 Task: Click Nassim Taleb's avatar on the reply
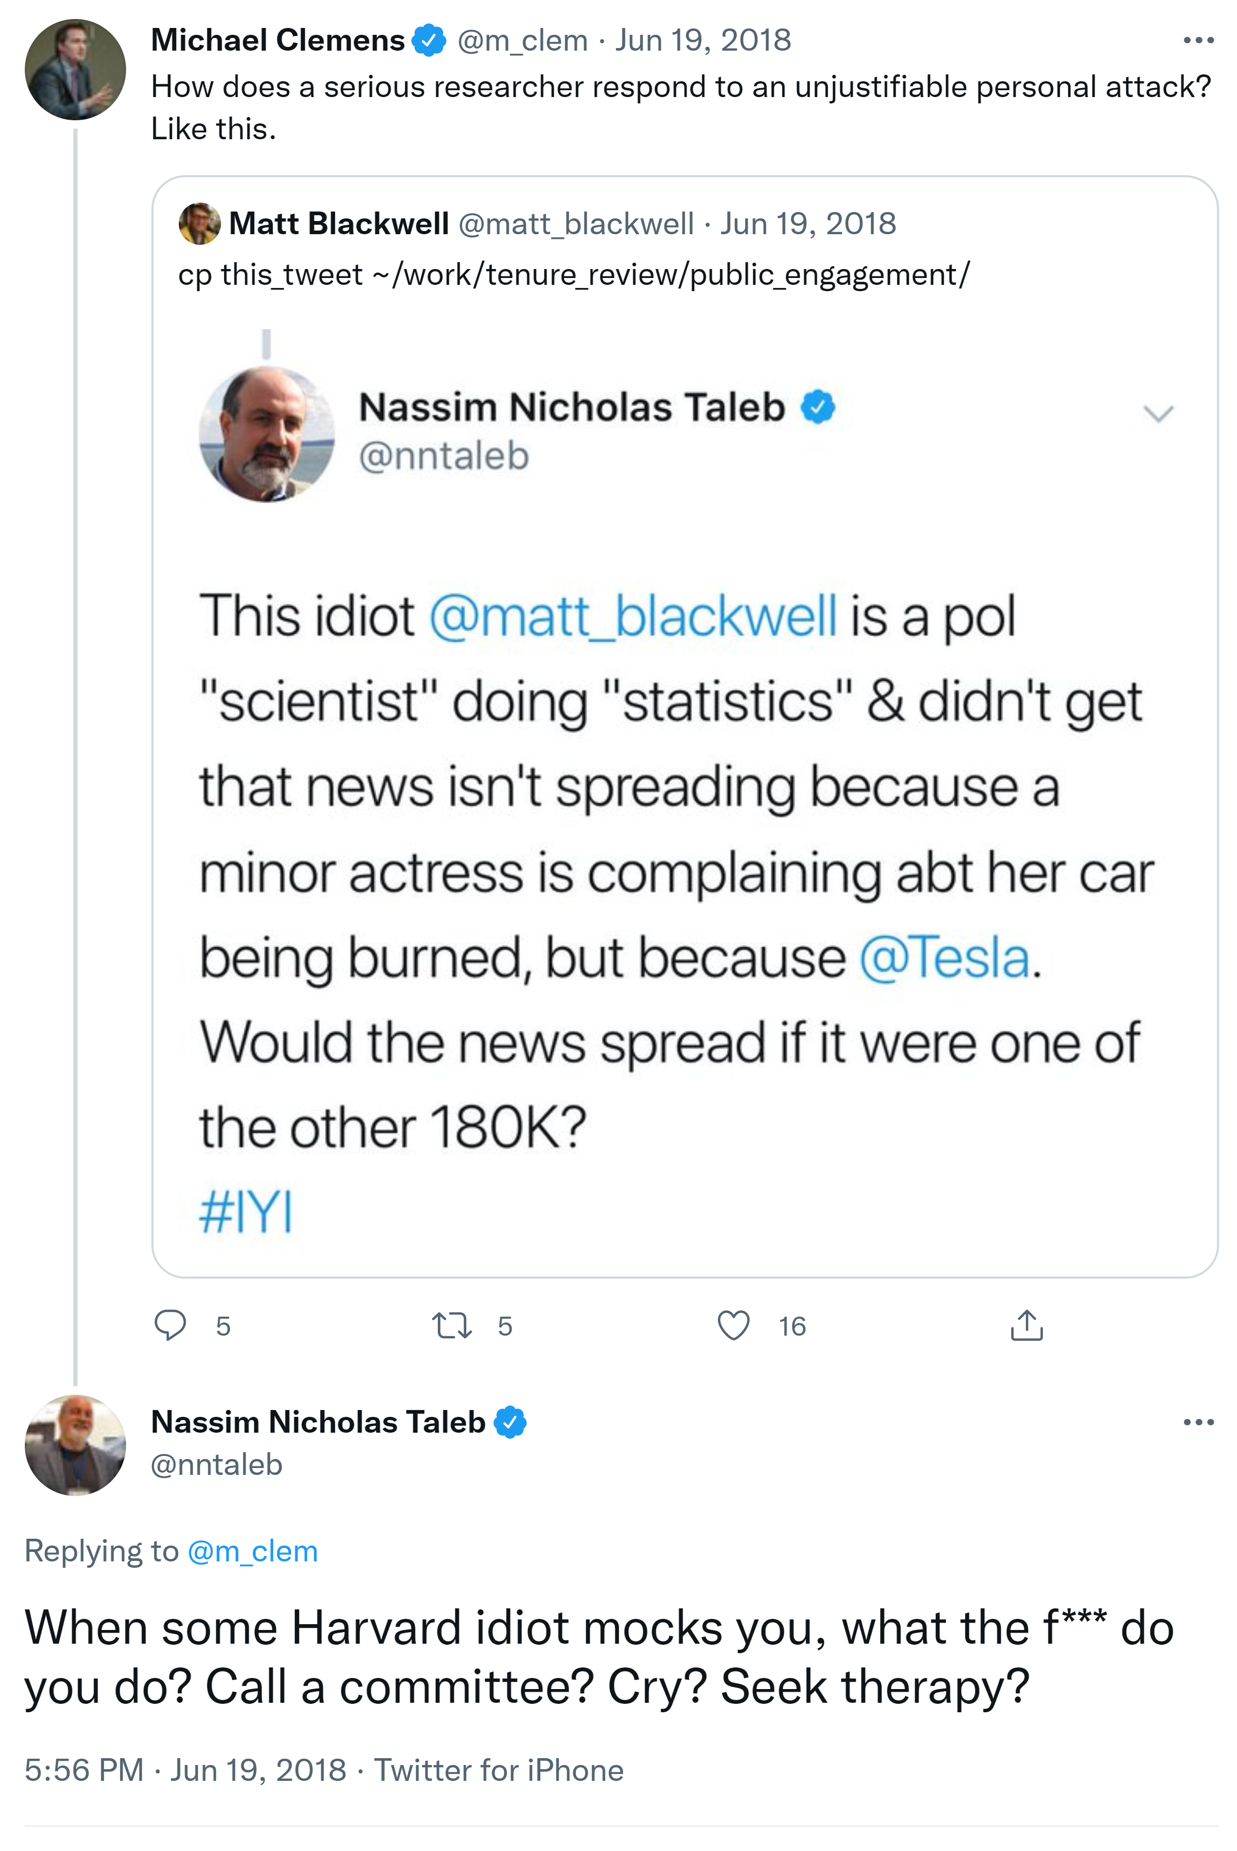pos(75,1445)
